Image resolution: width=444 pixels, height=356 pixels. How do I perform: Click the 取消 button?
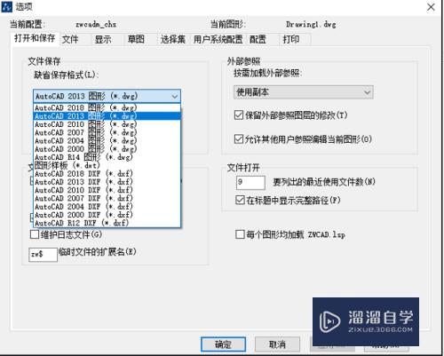pyautogui.click(x=277, y=344)
